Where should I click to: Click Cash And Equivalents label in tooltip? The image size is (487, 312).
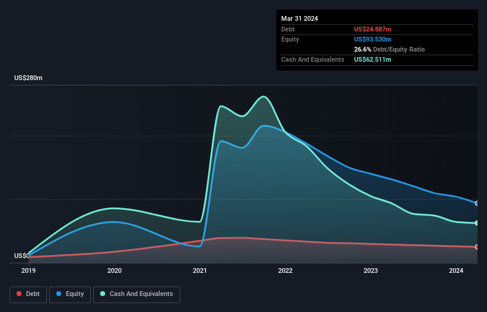click(313, 59)
